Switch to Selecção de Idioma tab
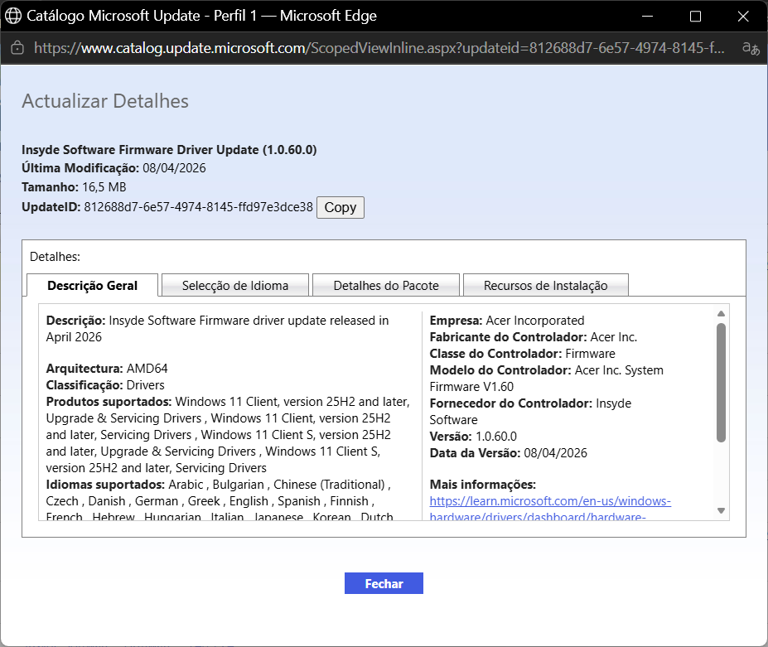This screenshot has height=647, width=768. click(x=235, y=286)
